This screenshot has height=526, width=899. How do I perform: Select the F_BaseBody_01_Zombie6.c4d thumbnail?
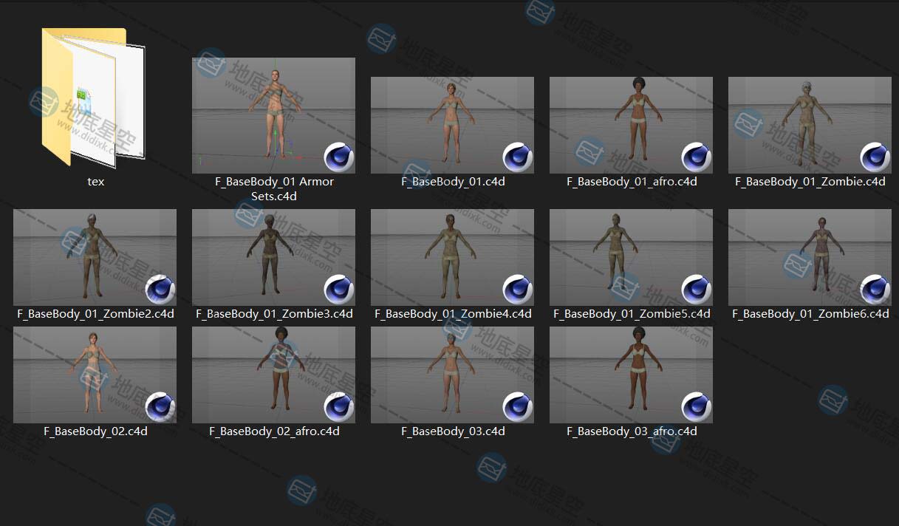810,258
